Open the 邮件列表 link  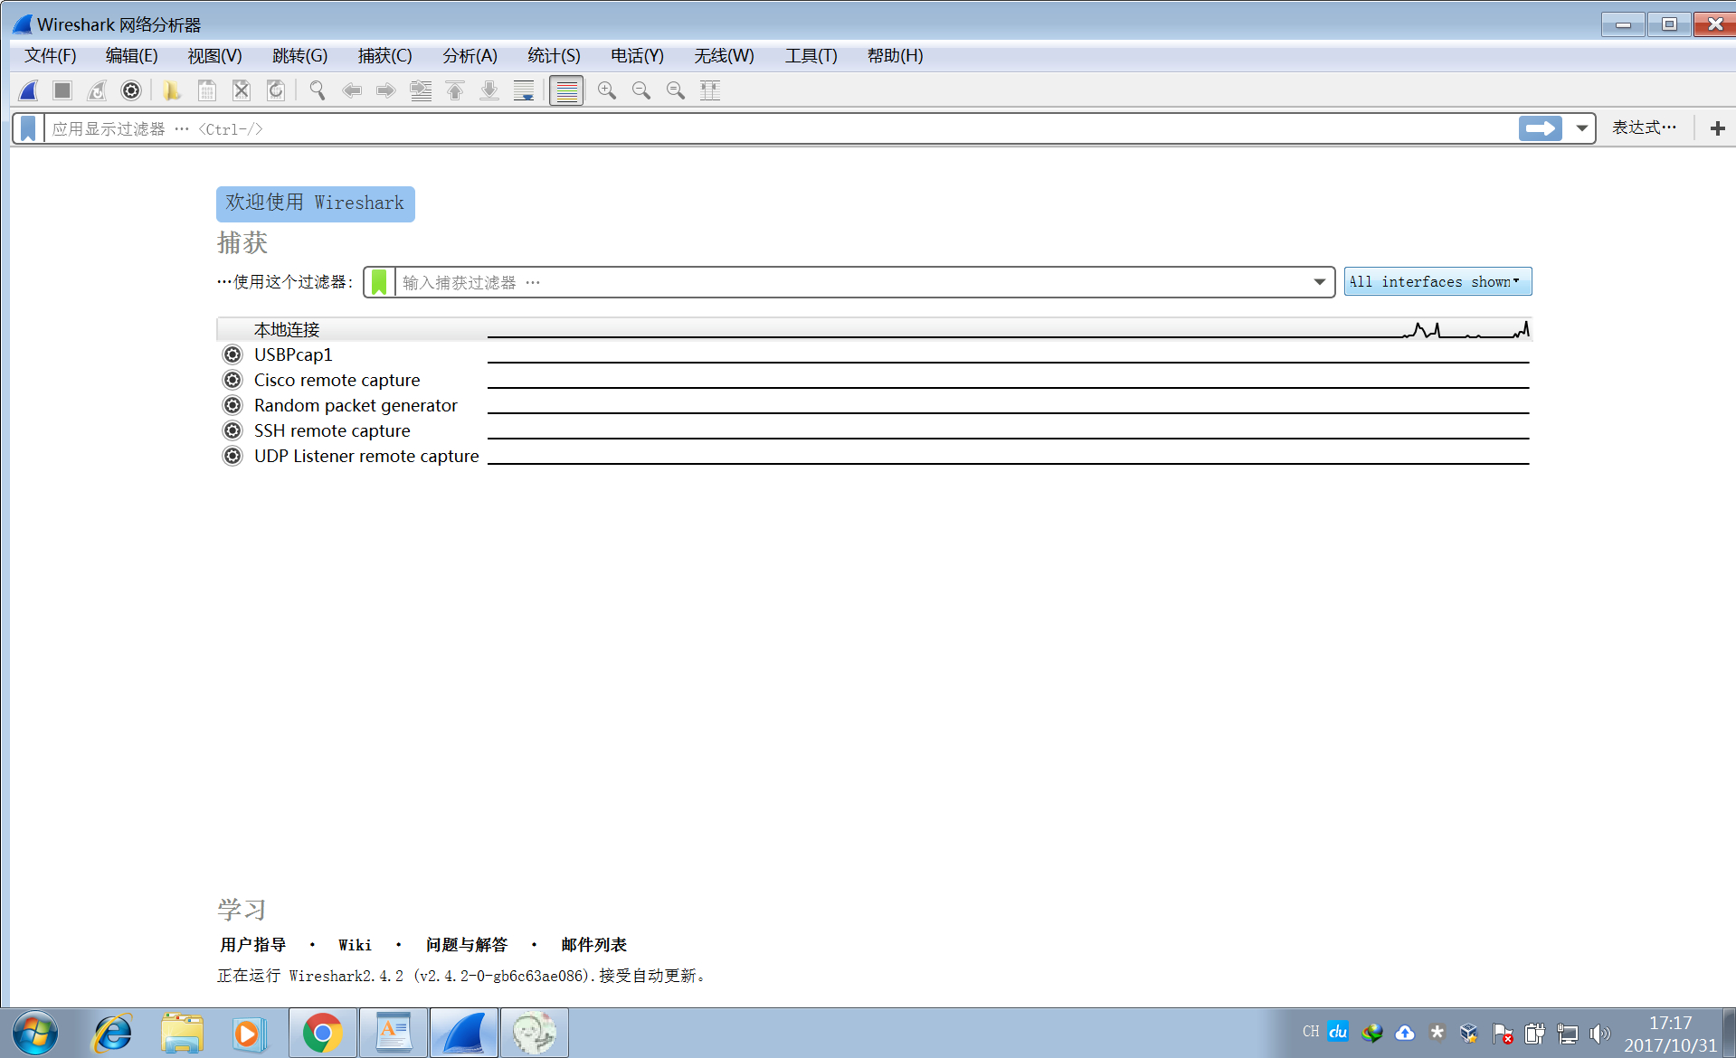click(594, 945)
